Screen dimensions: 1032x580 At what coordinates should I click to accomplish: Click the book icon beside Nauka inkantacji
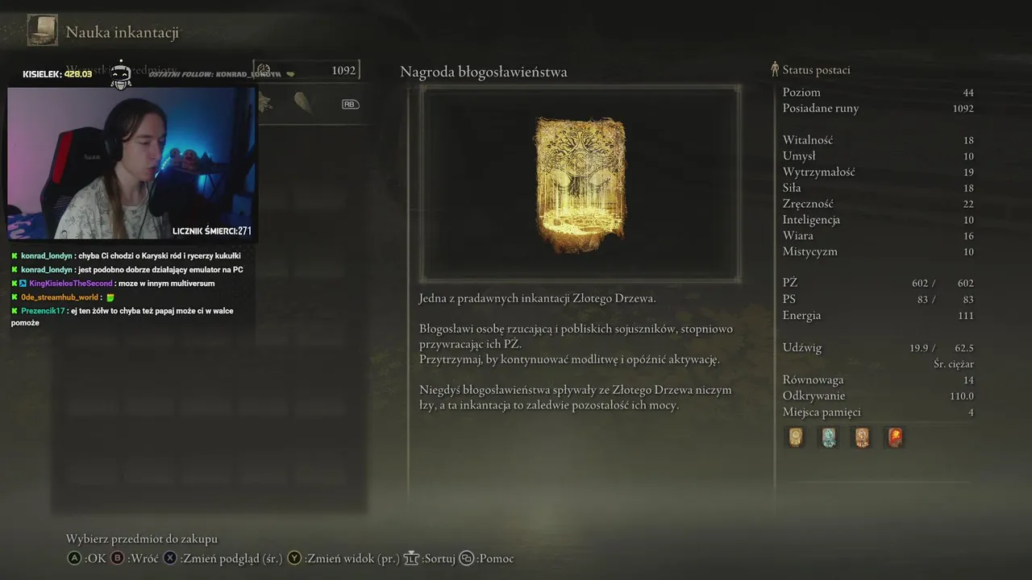coord(42,31)
